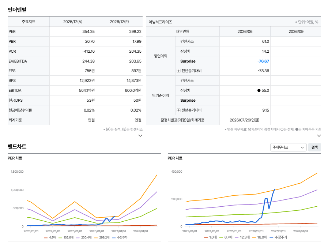Toggle 수정주가 legend in the PBR chart
This screenshot has width=328, height=244.
[x=278, y=237]
